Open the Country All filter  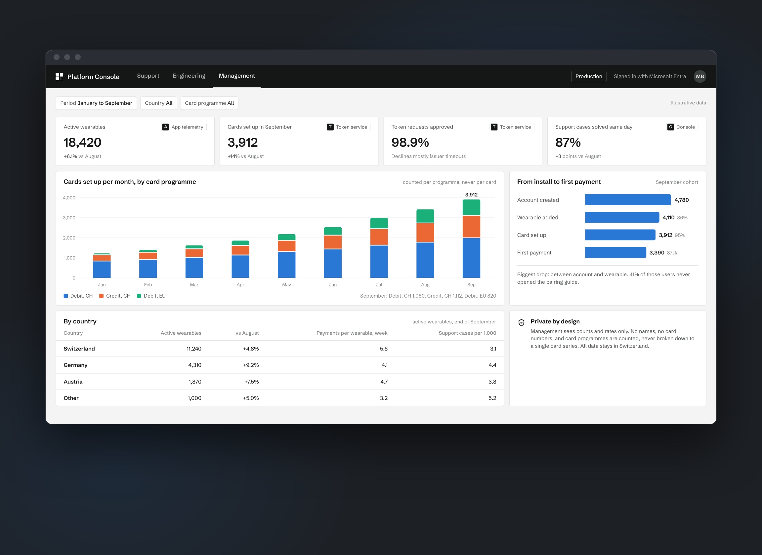[x=158, y=103]
